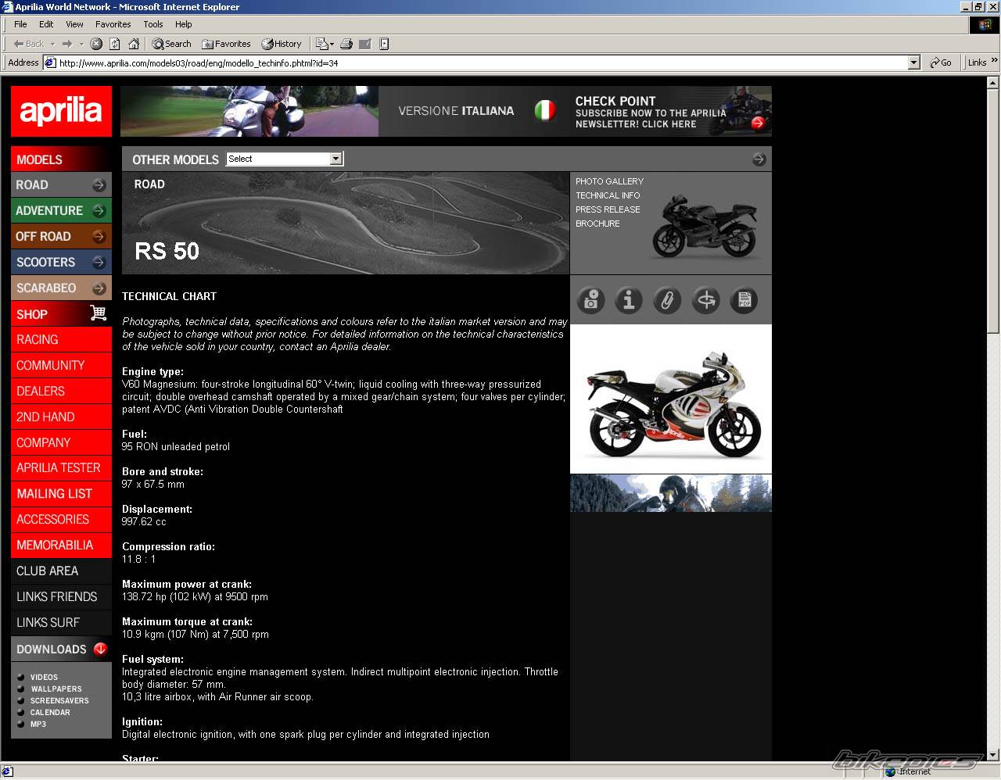The image size is (1001, 780).
Task: Click the round 360 rotate view icon
Action: coord(705,300)
